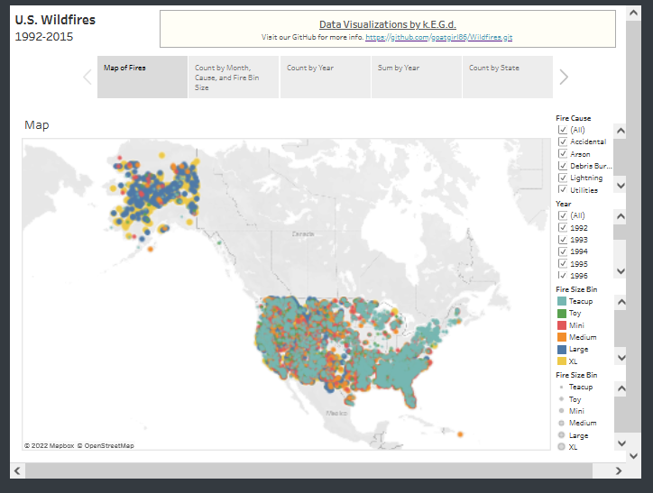This screenshot has height=493, width=653.
Task: Click Canada label on map
Action: coord(303,234)
